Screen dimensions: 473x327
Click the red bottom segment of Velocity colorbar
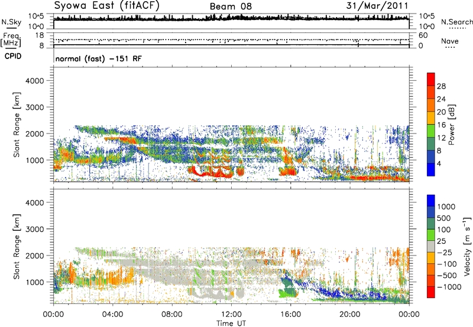[431, 292]
